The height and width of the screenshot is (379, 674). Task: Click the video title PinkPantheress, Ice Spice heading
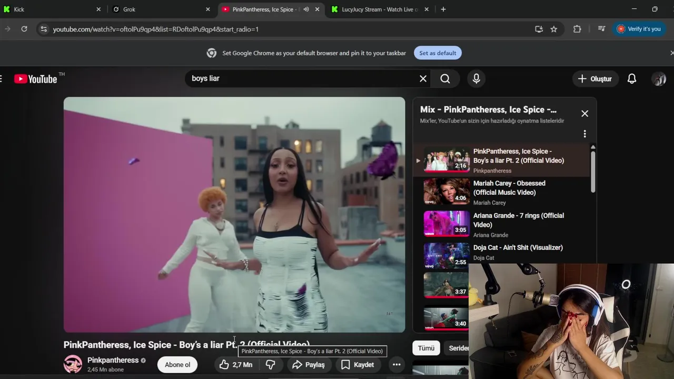point(186,345)
